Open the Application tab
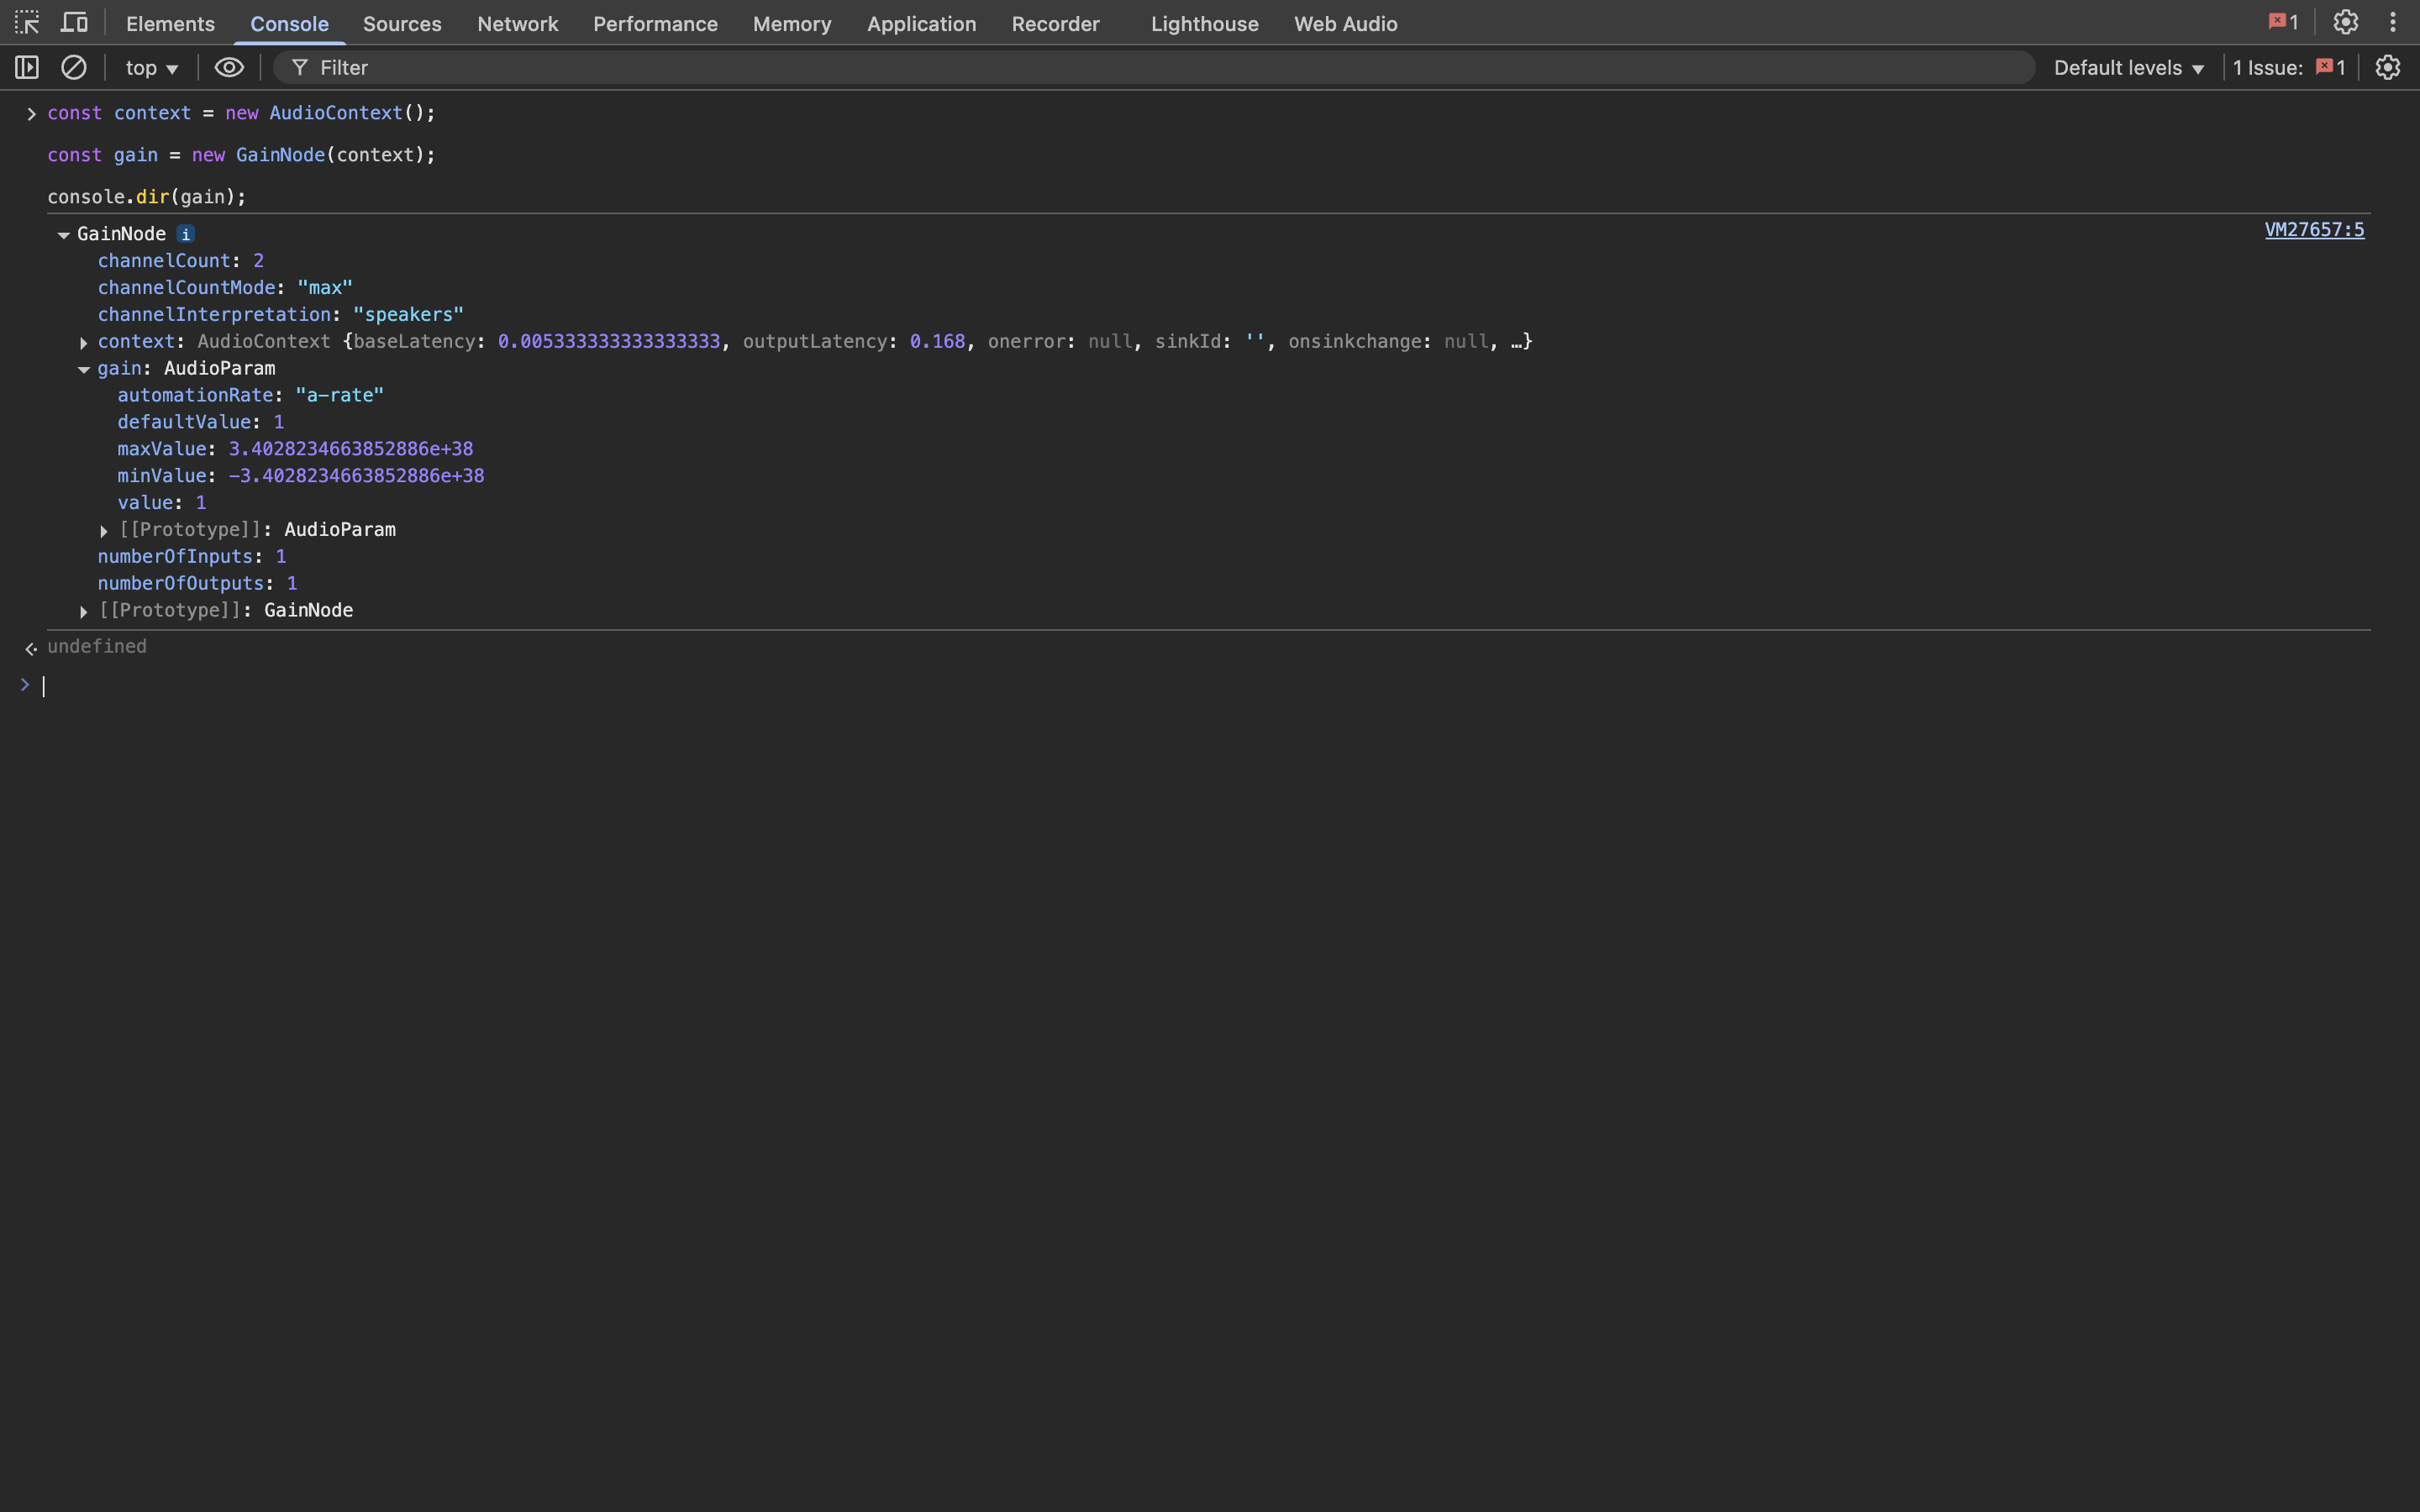This screenshot has height=1512, width=2420. point(921,23)
